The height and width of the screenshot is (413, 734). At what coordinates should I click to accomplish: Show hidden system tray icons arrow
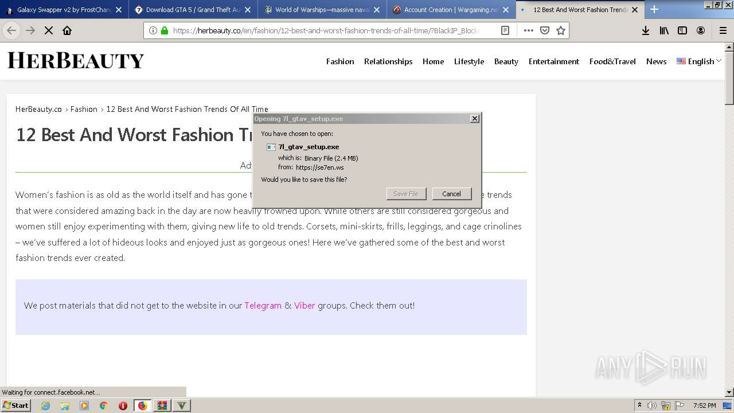[x=639, y=405]
